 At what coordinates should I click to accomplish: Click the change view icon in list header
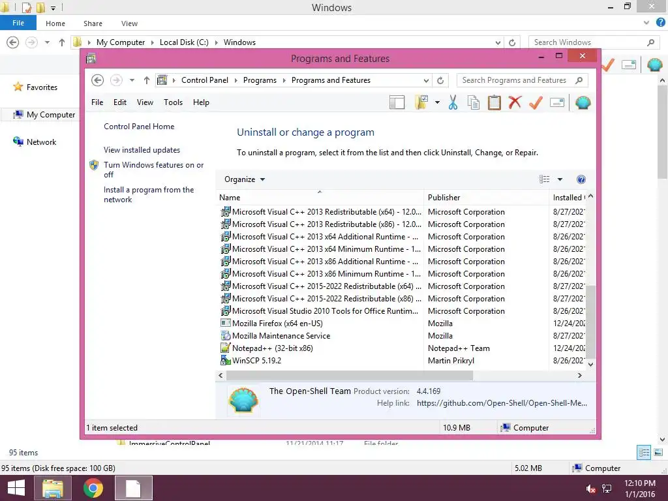tap(545, 179)
